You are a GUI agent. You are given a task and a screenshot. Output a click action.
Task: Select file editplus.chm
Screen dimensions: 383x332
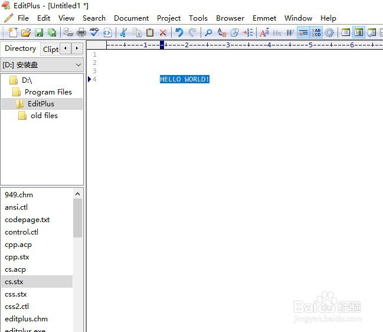tap(26, 319)
